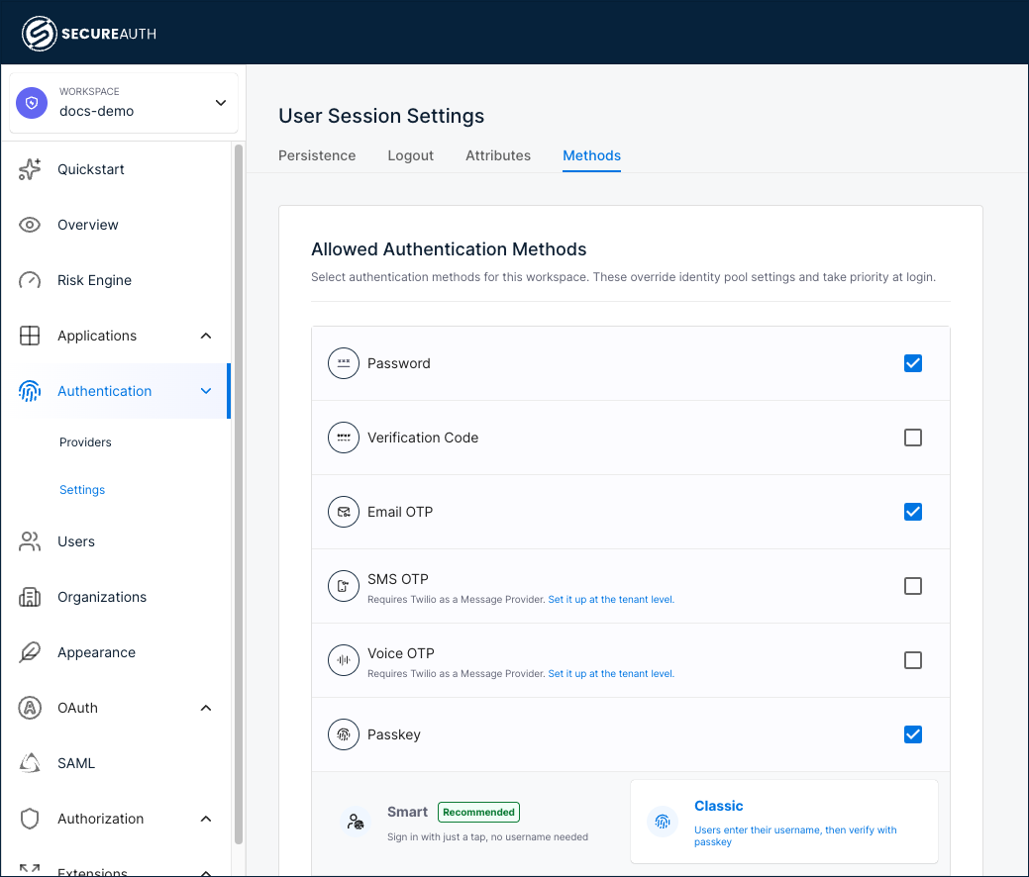Click the workspace shield icon
1029x877 pixels.
pos(31,103)
